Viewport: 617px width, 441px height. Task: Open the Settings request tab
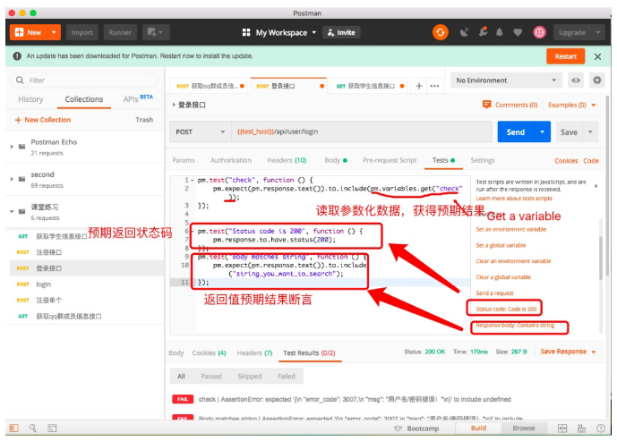click(x=483, y=160)
